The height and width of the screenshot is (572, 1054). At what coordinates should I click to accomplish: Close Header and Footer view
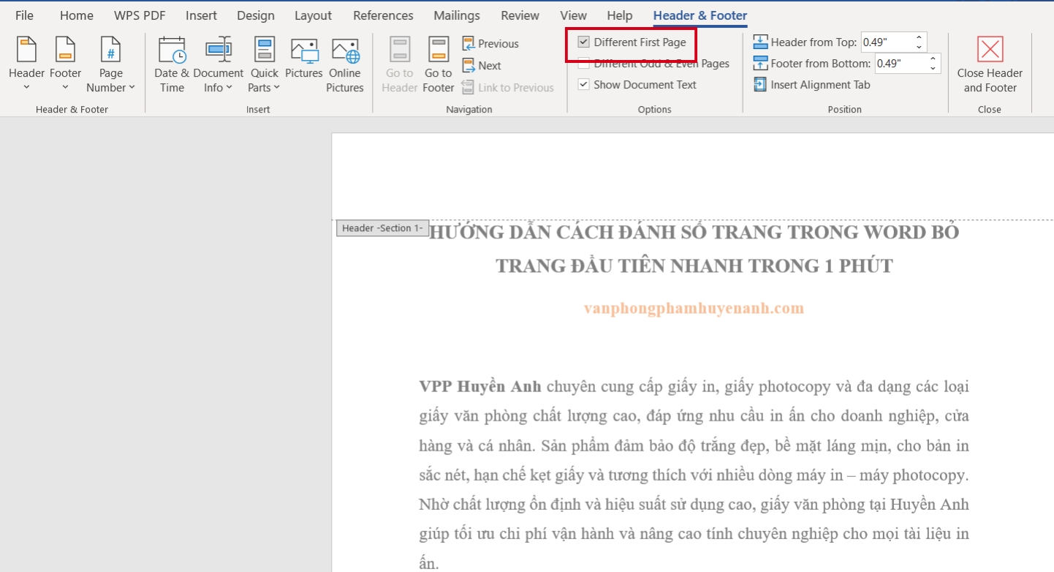click(x=990, y=65)
